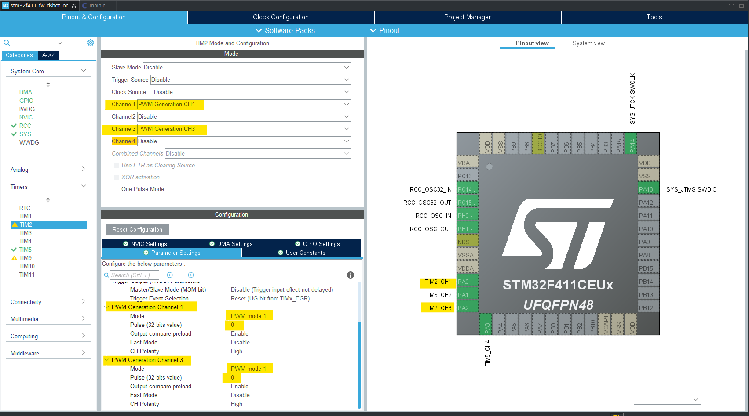
Task: Select pin PA2 on the chip
Action: [x=467, y=308]
